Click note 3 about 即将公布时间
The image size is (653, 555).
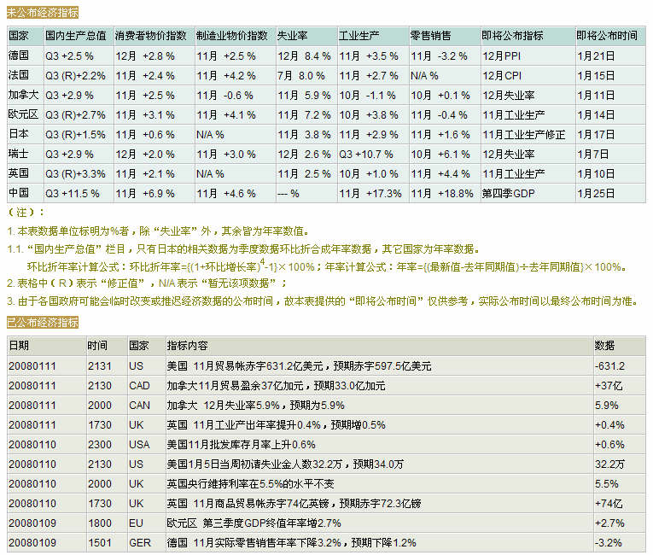click(x=323, y=301)
